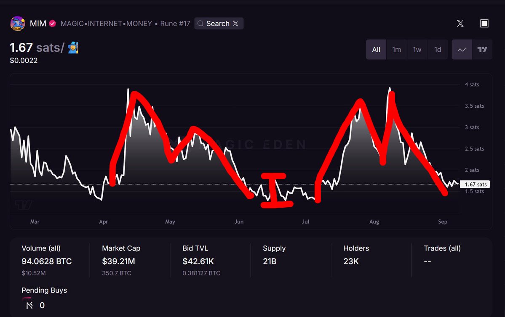Click the $0.0022 price value
Image resolution: width=505 pixels, height=317 pixels.
click(24, 61)
